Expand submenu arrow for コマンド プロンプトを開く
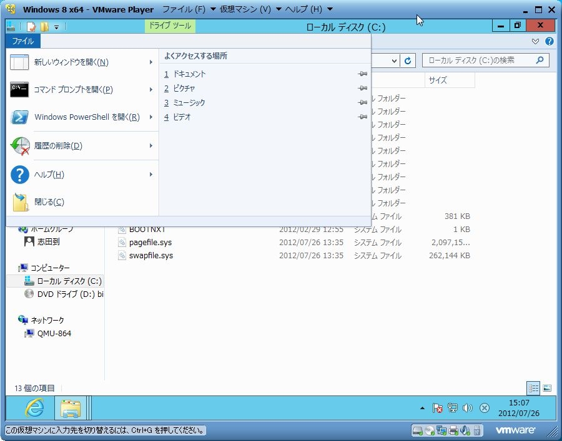This screenshot has width=562, height=441. pos(151,89)
